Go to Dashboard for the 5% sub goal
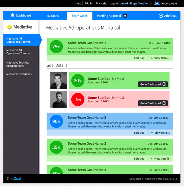The height and width of the screenshot is (186, 184). click(x=153, y=103)
